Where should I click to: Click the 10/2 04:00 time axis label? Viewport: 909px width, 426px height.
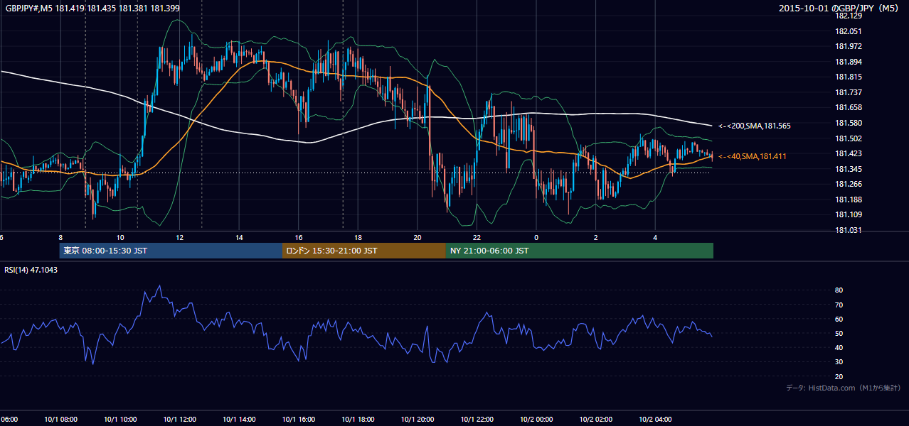(x=655, y=420)
